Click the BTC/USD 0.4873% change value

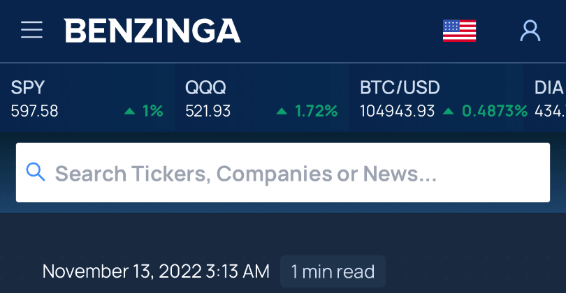click(495, 111)
